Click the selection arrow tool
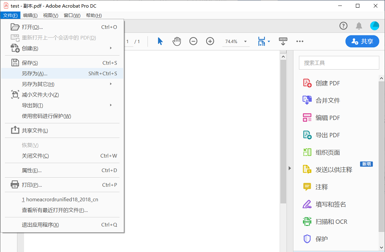This screenshot has width=385, height=252. (x=160, y=41)
